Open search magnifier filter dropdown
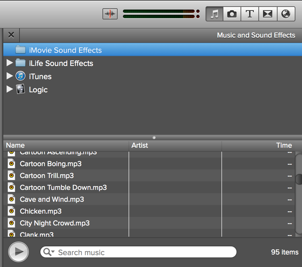302x267 pixels. coord(49,252)
